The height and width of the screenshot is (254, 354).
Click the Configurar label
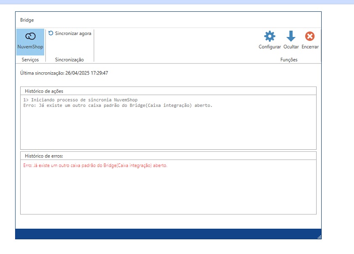click(x=269, y=47)
